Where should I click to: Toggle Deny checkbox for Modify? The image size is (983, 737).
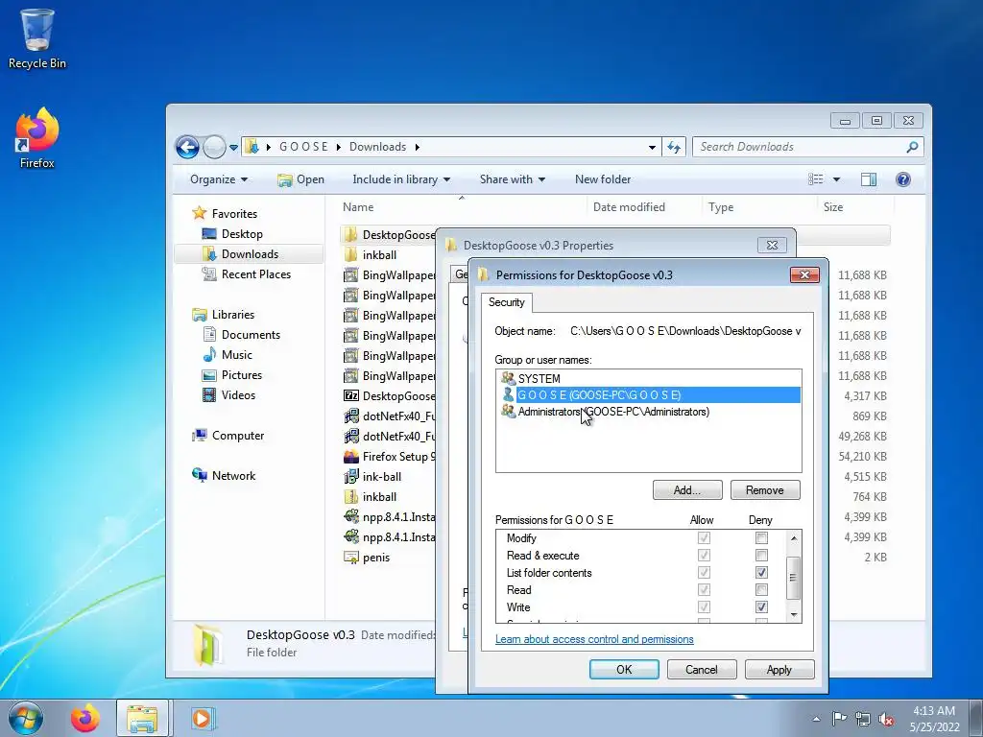click(x=761, y=537)
